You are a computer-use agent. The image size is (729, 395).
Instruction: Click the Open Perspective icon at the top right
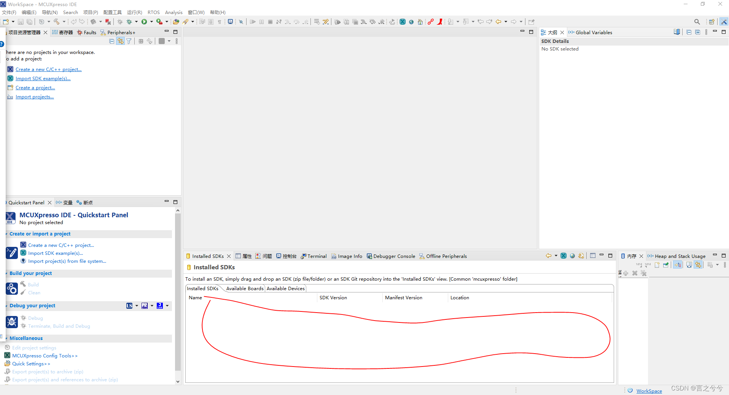click(x=711, y=22)
